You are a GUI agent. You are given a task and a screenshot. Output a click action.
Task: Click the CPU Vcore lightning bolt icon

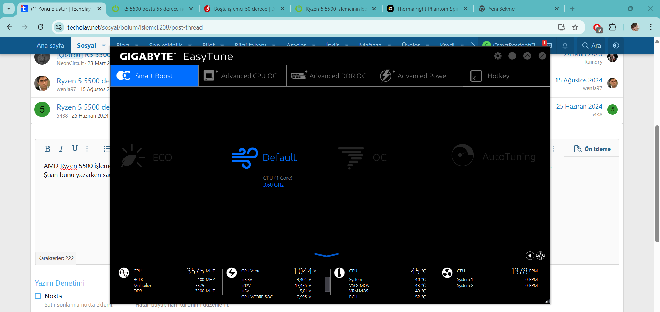coord(231,272)
